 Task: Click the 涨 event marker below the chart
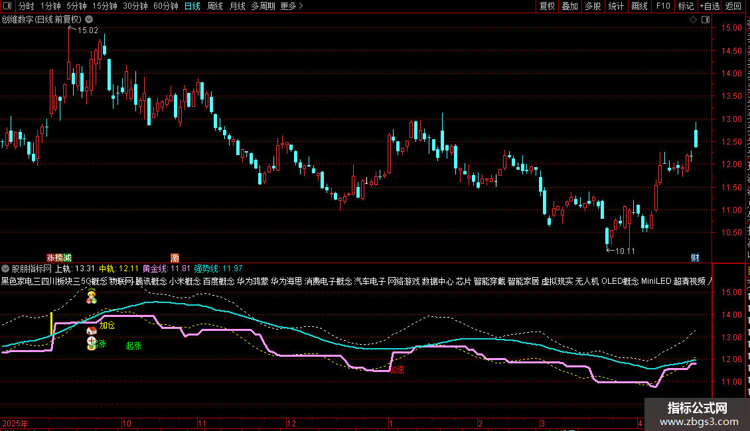50,257
